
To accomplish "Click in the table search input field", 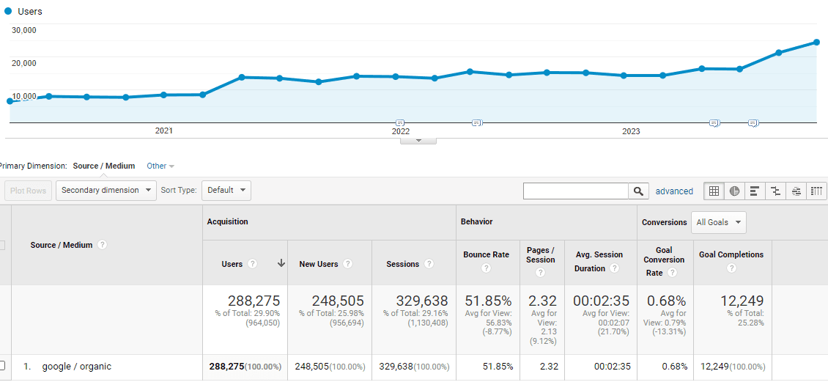I will [575, 191].
